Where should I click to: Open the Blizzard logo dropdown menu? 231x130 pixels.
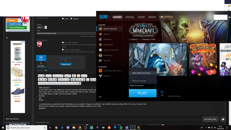[x=104, y=17]
